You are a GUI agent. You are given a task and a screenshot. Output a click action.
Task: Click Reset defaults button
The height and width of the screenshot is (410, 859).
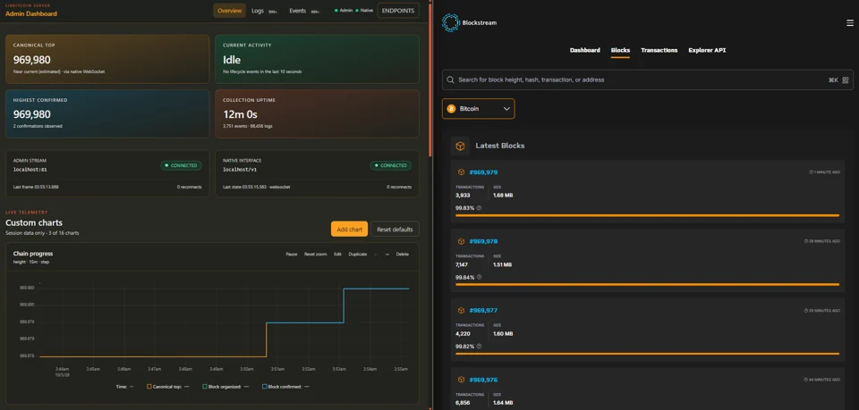pos(395,229)
